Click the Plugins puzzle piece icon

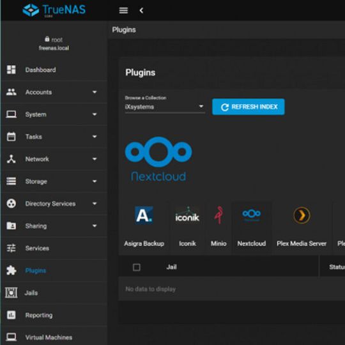[x=11, y=270]
